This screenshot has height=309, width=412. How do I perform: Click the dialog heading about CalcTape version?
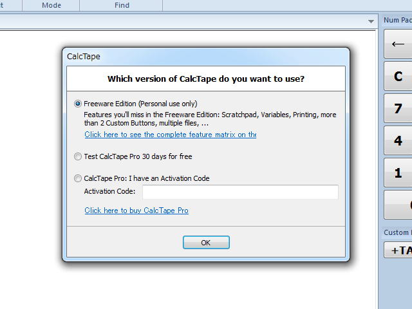[x=206, y=79]
